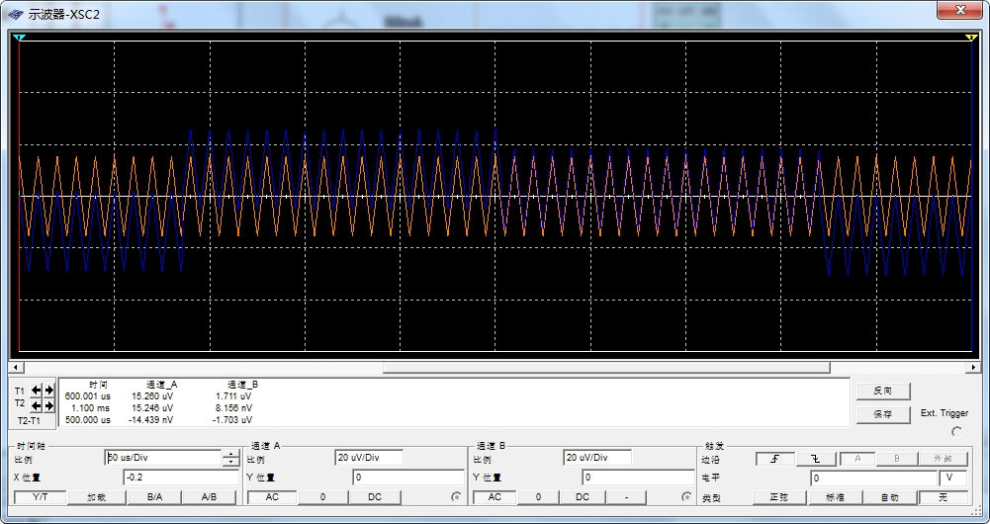This screenshot has height=524, width=990.
Task: Move cursor T1 left with arrow
Action: click(x=37, y=391)
